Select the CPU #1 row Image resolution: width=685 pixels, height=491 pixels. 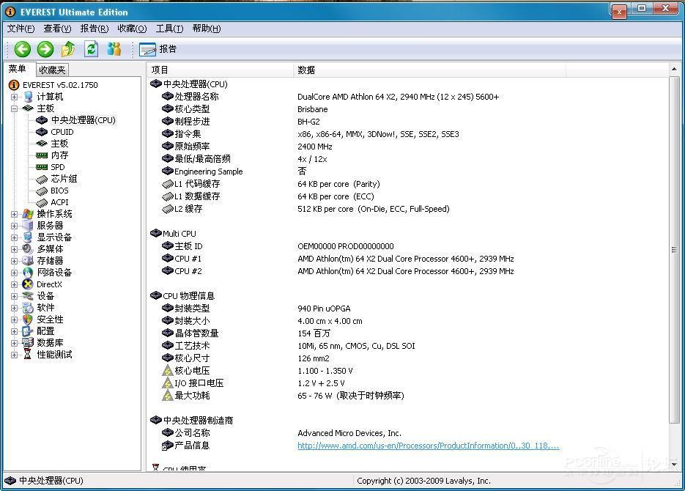[x=408, y=259]
